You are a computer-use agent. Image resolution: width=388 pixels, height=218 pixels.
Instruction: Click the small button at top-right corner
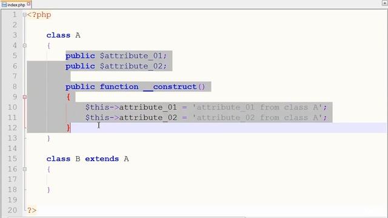click(384, 2)
